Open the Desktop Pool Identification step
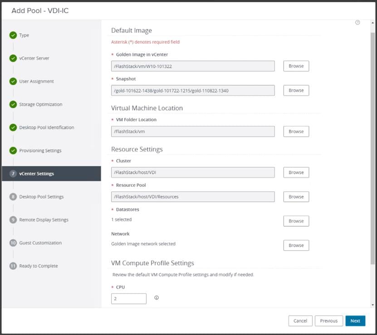Viewport: 377px width, 335px height. click(x=46, y=128)
